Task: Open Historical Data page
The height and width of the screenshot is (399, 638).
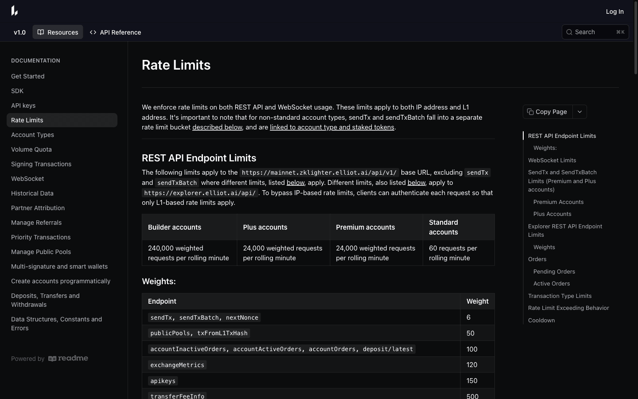Action: [62, 193]
